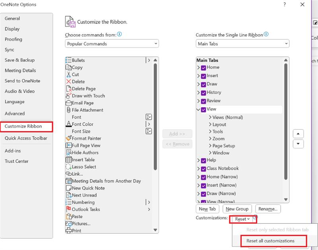Image resolution: width=318 pixels, height=250 pixels.
Task: Expand the Layout group
Action: click(x=210, y=124)
